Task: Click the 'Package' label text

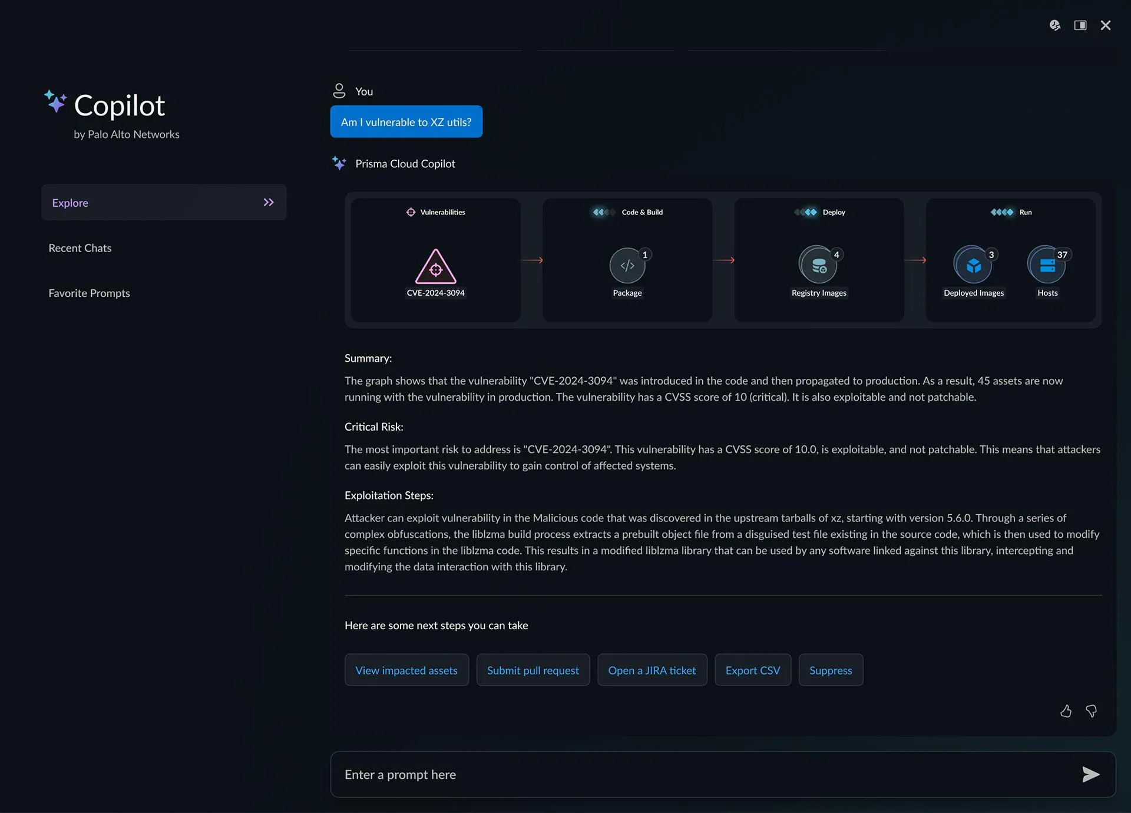Action: [627, 293]
